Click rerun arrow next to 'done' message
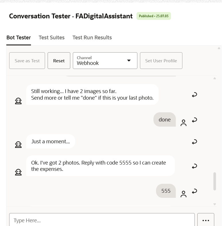This screenshot has width=222, height=226. (194, 120)
